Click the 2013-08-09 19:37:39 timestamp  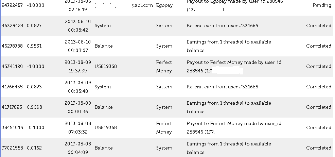(x=78, y=66)
